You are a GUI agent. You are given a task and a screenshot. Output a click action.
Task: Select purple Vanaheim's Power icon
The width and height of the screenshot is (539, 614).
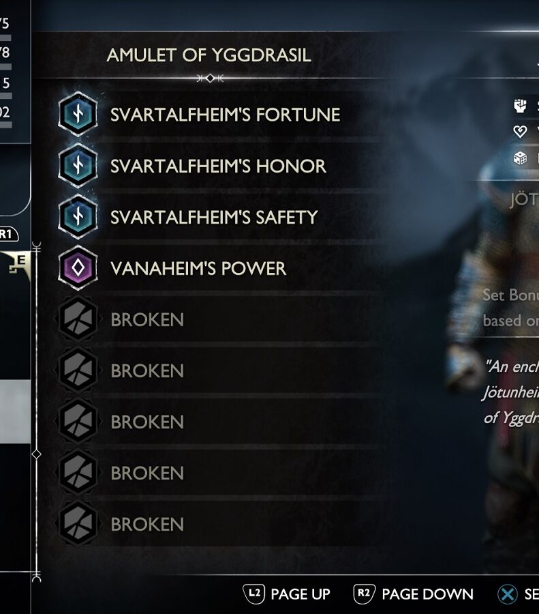pos(78,268)
